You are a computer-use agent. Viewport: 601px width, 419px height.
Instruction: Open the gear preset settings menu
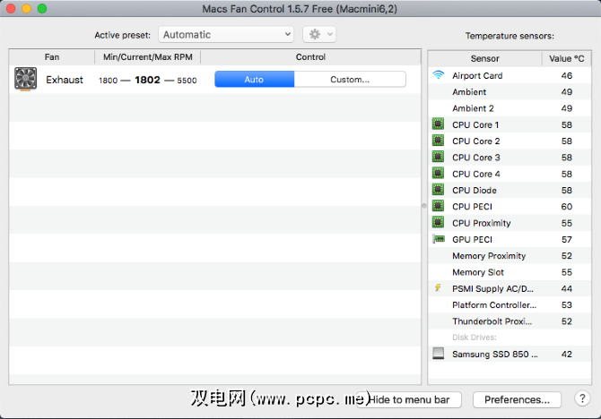[x=319, y=34]
